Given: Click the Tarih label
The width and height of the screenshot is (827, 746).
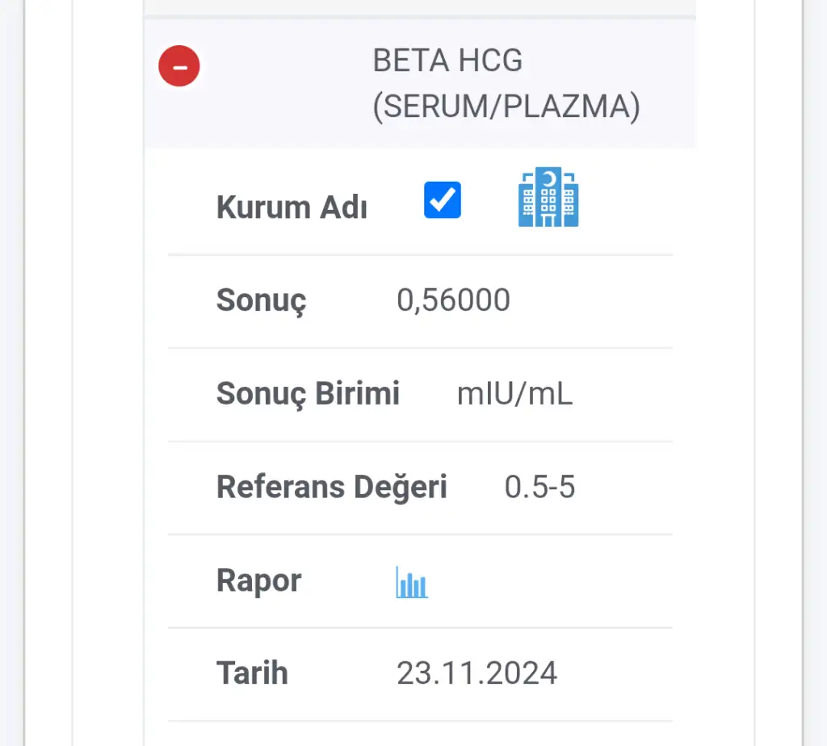Looking at the screenshot, I should click(252, 673).
